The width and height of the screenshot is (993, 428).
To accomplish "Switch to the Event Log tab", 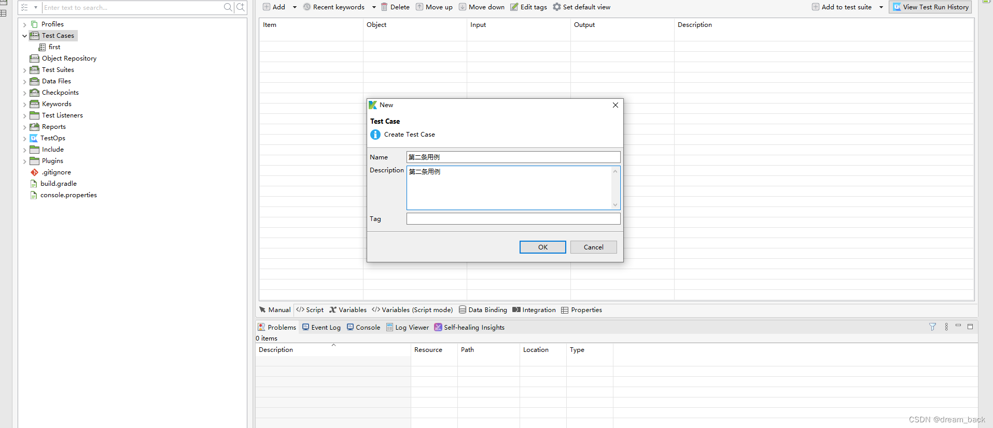I will [x=321, y=328].
